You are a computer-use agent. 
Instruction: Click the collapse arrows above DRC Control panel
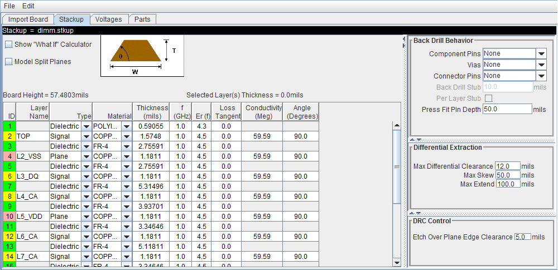click(x=416, y=214)
